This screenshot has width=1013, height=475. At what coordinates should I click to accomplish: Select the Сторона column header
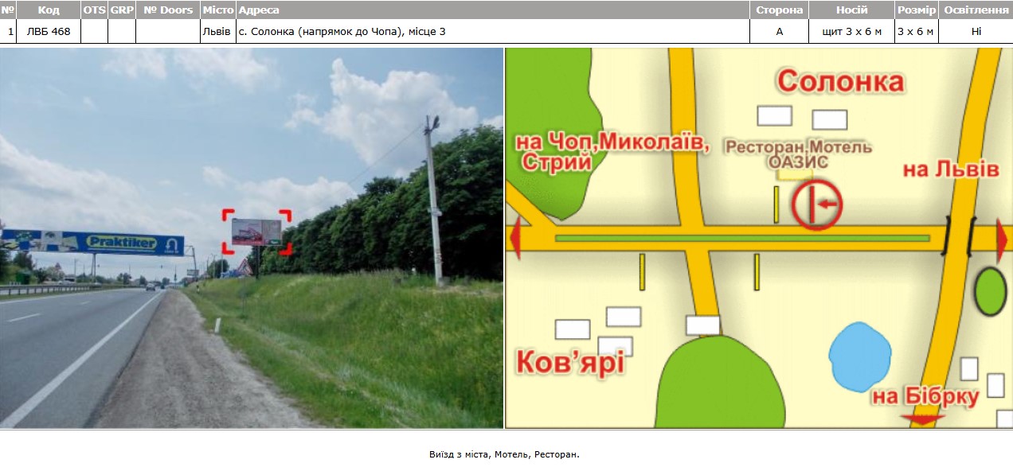point(779,10)
